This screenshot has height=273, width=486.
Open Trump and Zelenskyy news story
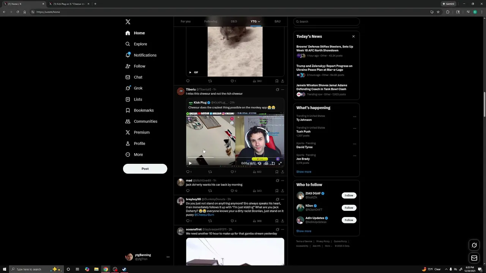(324, 68)
